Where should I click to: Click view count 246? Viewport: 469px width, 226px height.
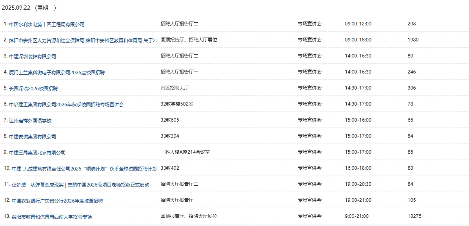[412, 72]
